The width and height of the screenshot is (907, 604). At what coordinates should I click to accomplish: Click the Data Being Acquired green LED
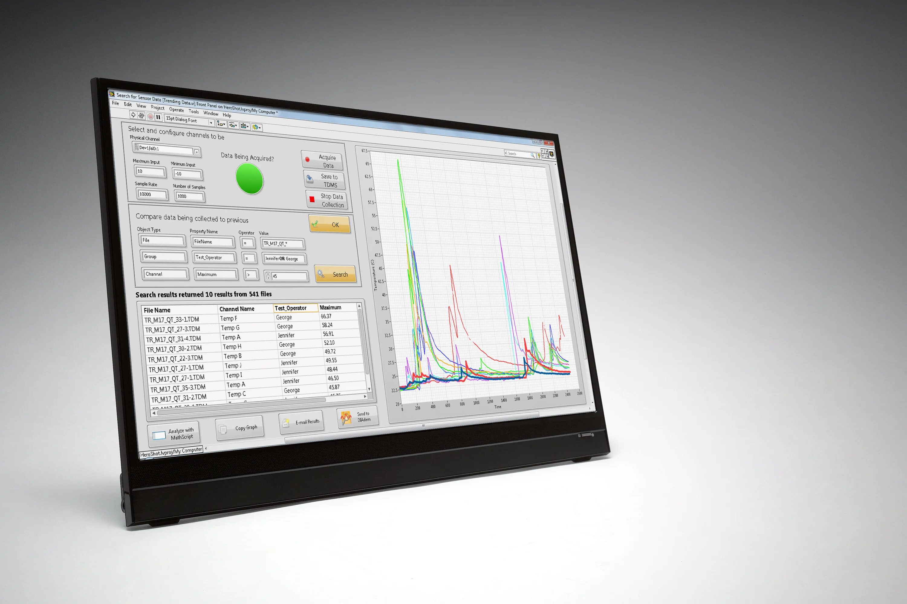[x=249, y=179]
